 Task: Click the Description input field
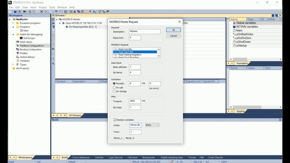(145, 32)
